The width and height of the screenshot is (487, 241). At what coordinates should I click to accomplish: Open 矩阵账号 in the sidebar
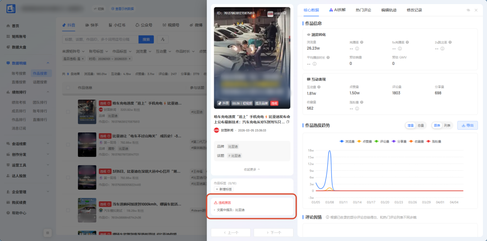[x=18, y=36]
